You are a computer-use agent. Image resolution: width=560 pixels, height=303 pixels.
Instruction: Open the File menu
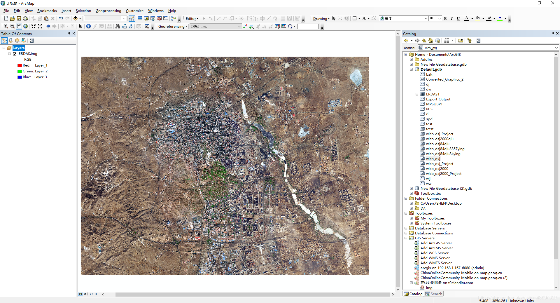(6, 11)
